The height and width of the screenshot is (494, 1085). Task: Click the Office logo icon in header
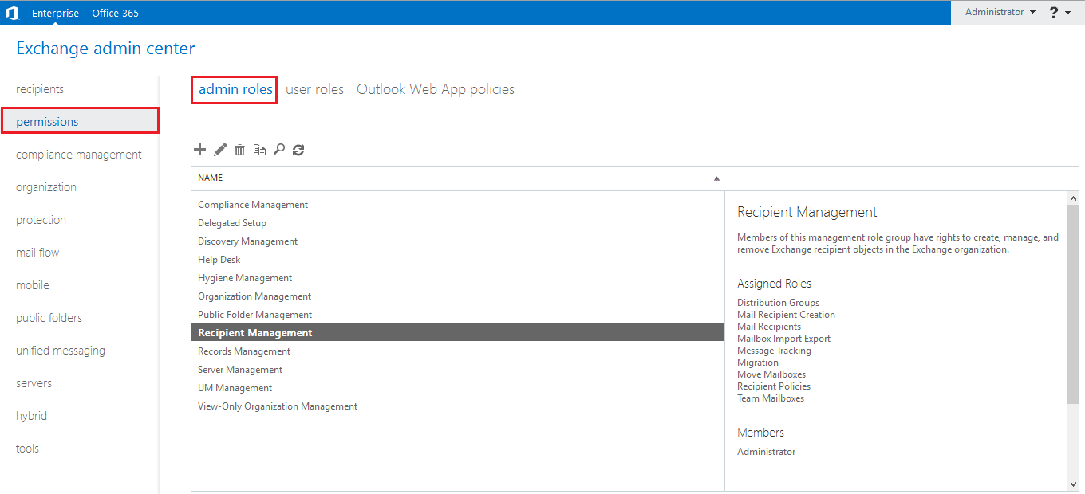point(12,13)
